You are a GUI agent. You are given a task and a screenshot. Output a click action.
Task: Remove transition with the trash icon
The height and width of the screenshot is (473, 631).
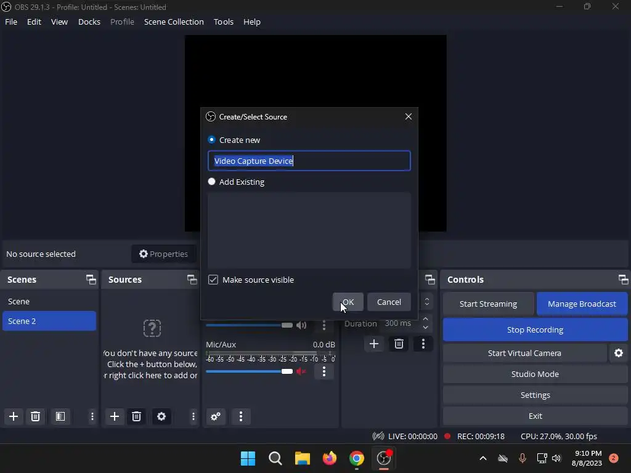(399, 344)
